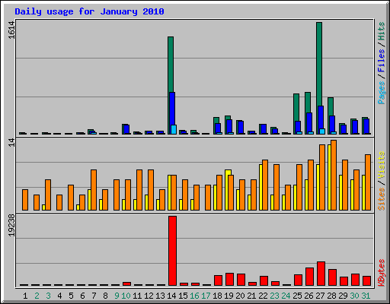Image resolution: width=390 pixels, height=304 pixels.
Task: Click day label 26 on the x-axis
Action: point(308,296)
